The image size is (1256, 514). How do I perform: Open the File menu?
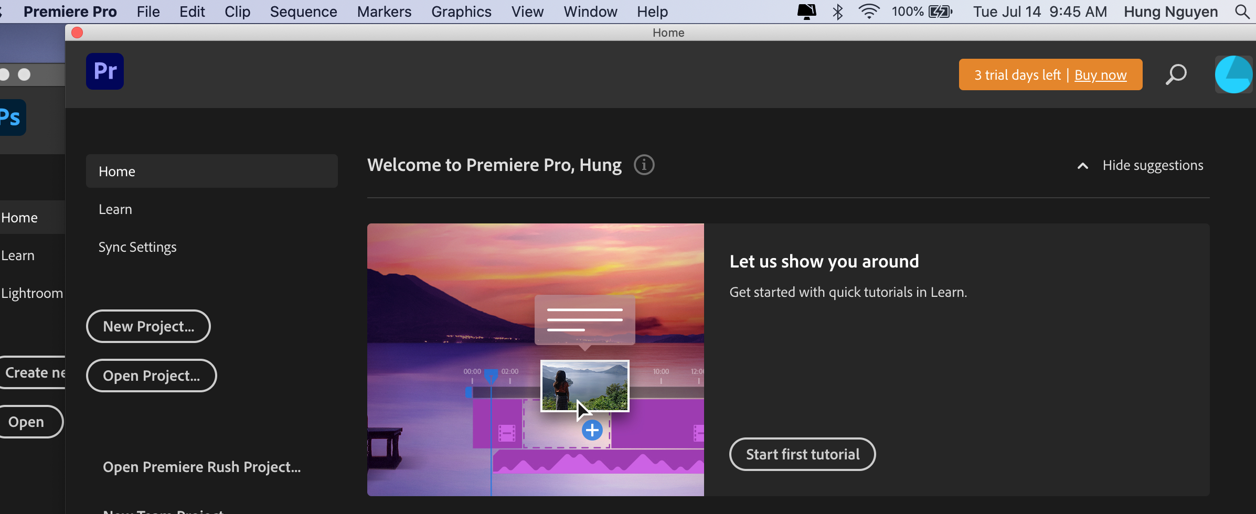click(148, 12)
